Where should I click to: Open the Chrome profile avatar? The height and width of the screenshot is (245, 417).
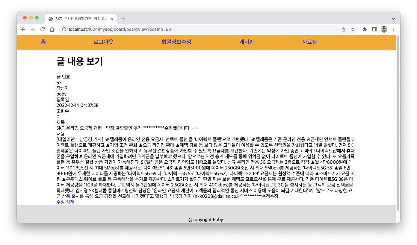(x=384, y=29)
